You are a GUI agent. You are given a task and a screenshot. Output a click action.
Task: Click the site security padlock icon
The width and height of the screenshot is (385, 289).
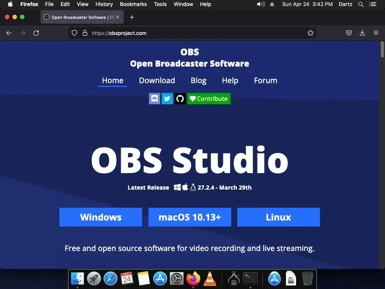pos(85,33)
